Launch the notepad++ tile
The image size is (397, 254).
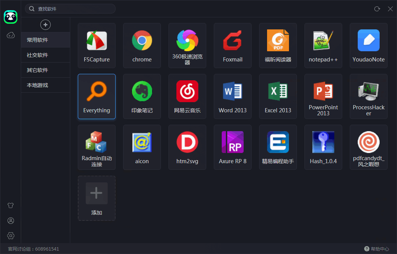coord(323,46)
